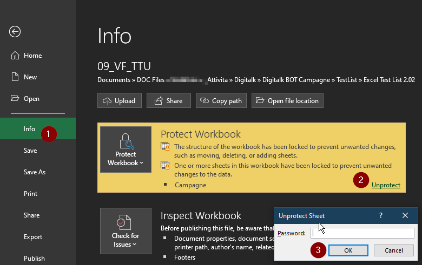Click the help question mark in dialog
Screen dimensions: 422x265
(x=380, y=215)
